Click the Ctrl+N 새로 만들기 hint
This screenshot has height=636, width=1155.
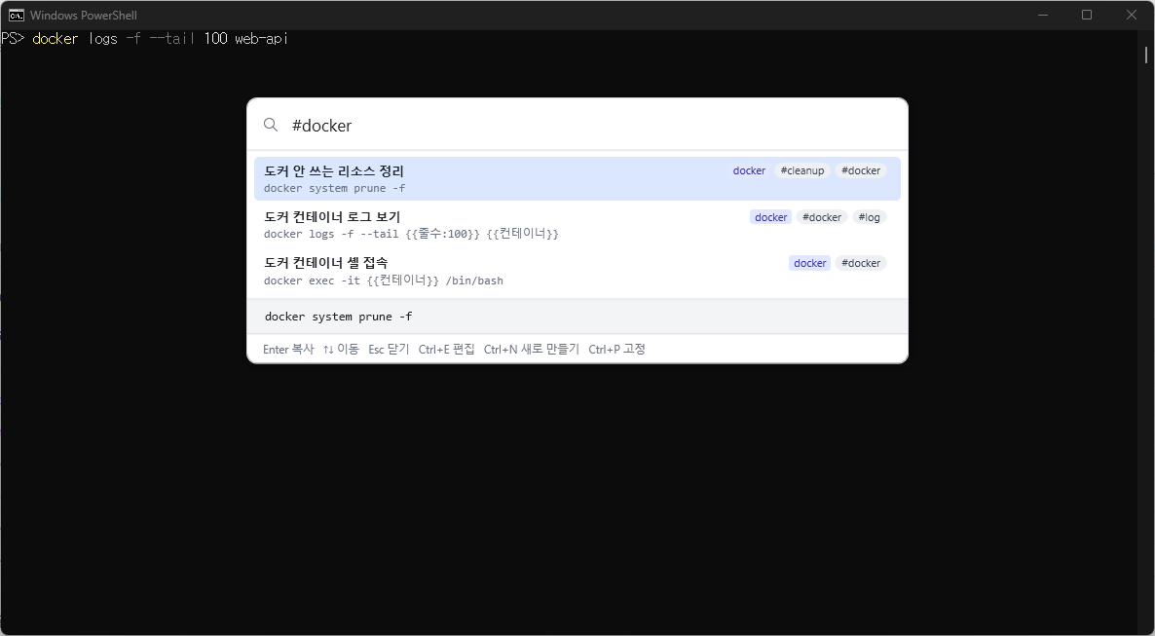tap(531, 350)
